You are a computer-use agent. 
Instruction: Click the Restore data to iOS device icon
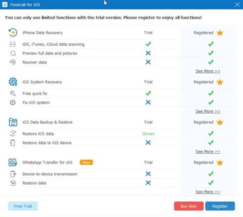pyautogui.click(x=13, y=143)
